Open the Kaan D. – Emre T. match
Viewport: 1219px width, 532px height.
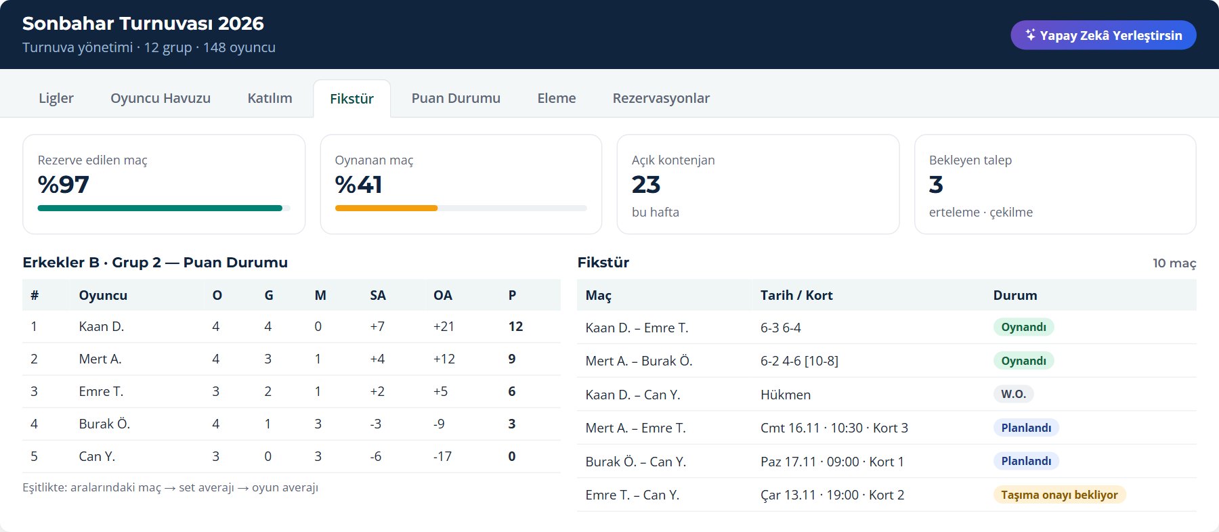[637, 328]
